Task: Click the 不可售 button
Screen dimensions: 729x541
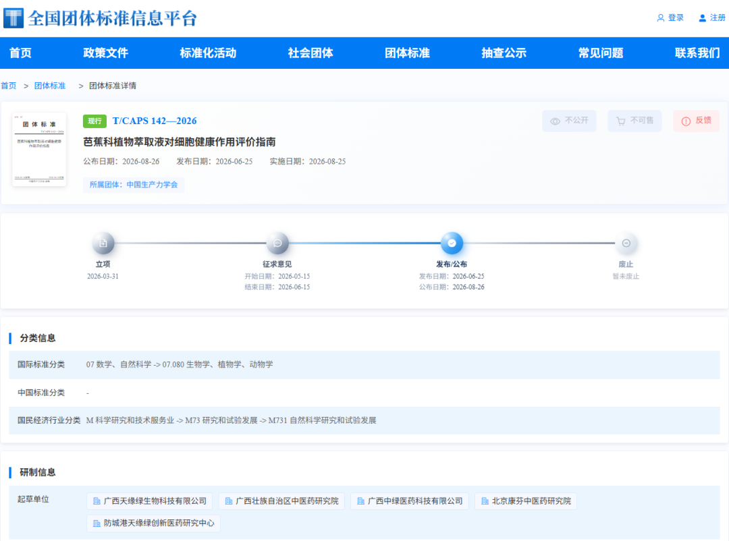Action: pos(634,121)
